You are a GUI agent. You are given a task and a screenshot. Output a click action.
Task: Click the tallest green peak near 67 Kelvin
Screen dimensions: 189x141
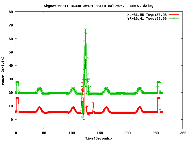[85, 29]
